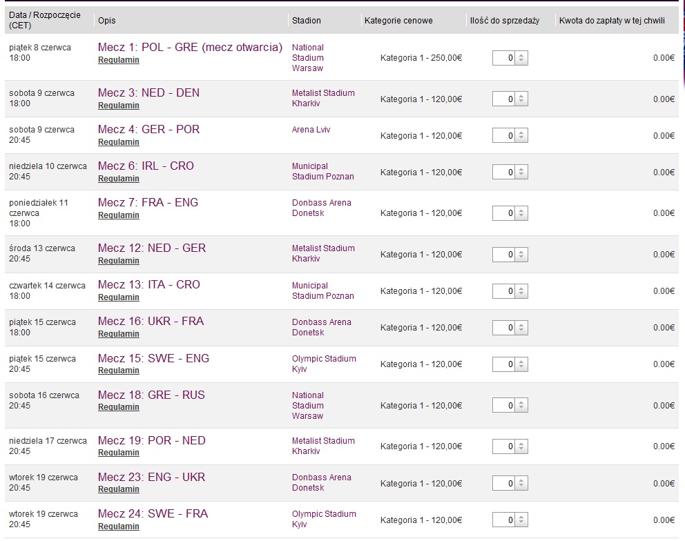Open Regulamin under Mecz 23: ENG - UKR
This screenshot has width=685, height=541.
[119, 489]
